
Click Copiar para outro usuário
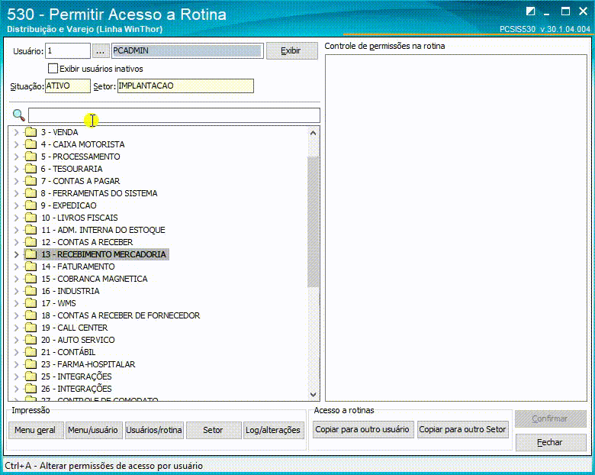pyautogui.click(x=363, y=429)
